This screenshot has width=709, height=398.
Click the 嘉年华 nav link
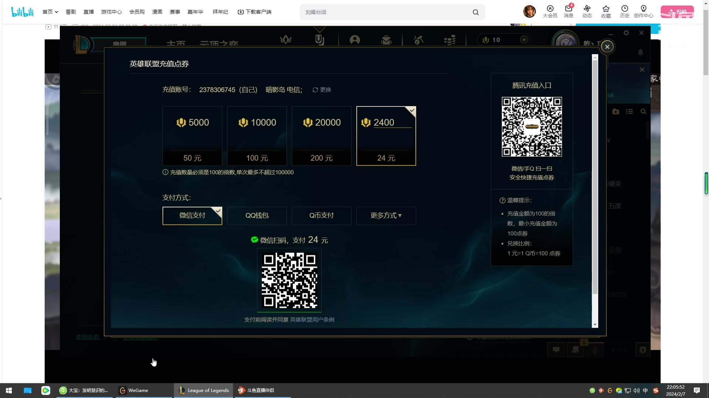tap(195, 12)
